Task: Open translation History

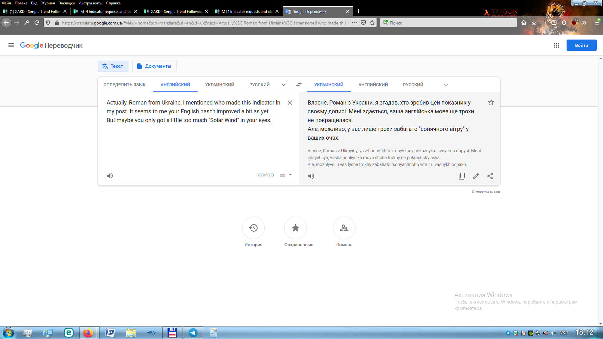Action: (x=253, y=228)
